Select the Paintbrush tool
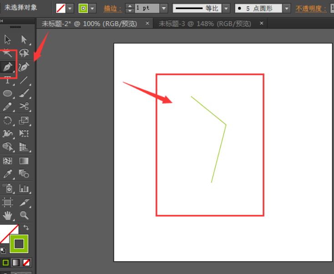The image size is (334, 274). coord(24,93)
